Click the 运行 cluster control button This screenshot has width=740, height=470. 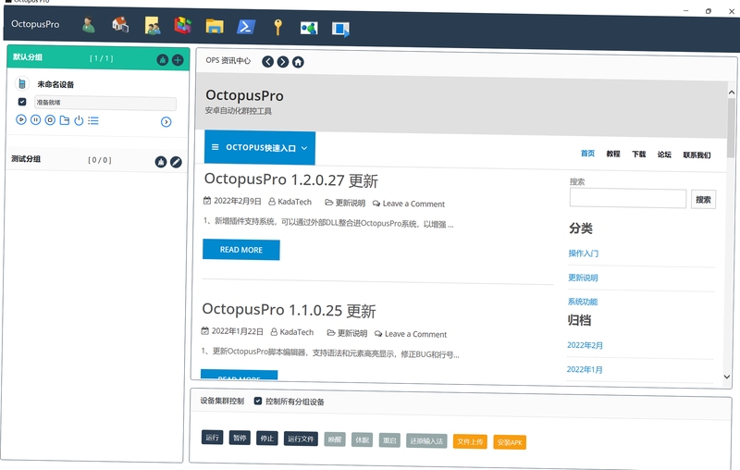tap(212, 438)
